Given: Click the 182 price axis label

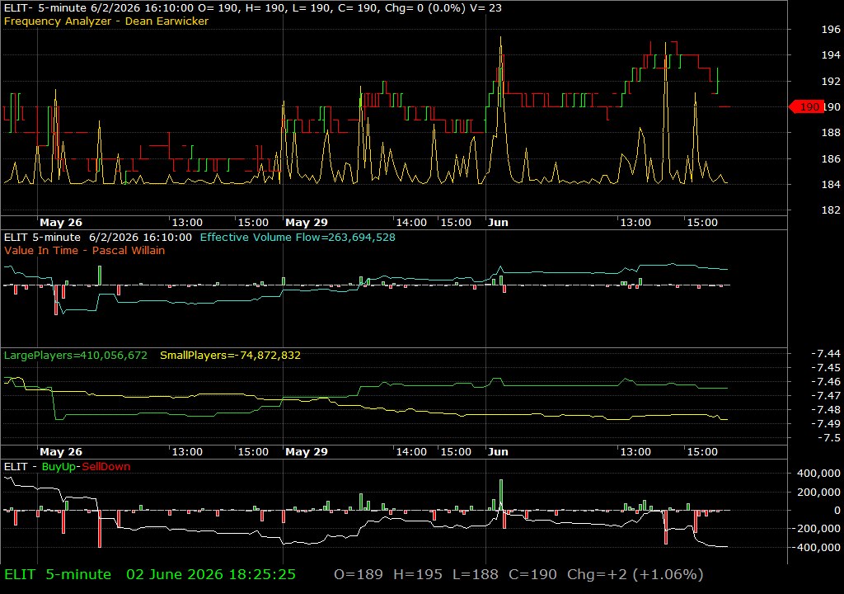Looking at the screenshot, I should pyautogui.click(x=831, y=210).
